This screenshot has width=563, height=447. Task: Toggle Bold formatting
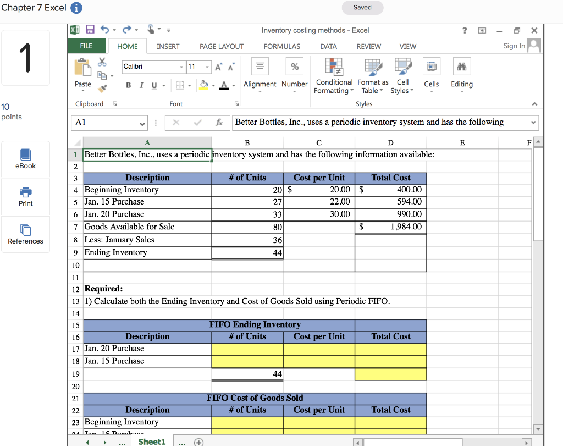click(128, 85)
